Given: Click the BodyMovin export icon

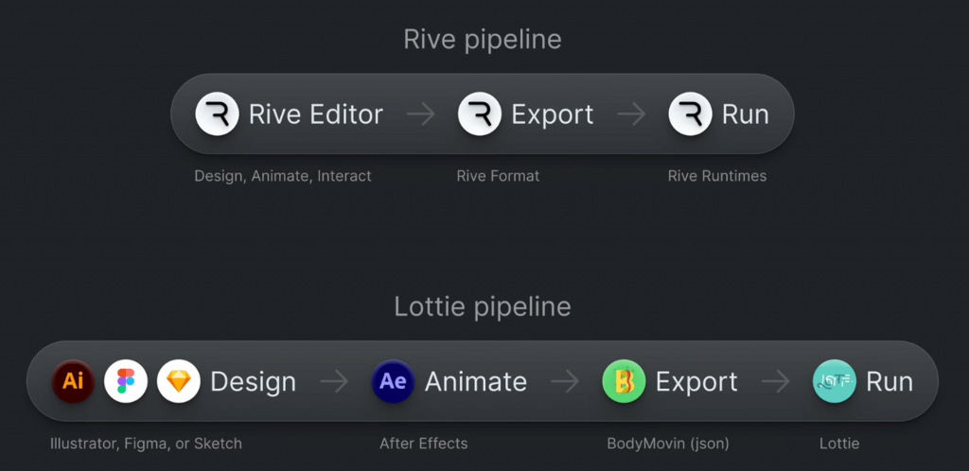Looking at the screenshot, I should tap(624, 381).
